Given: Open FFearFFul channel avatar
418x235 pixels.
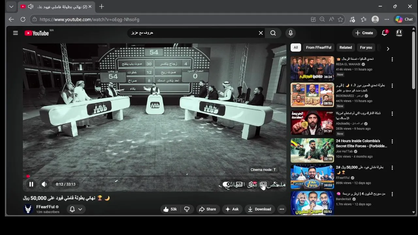Looking at the screenshot, I should coord(28,209).
